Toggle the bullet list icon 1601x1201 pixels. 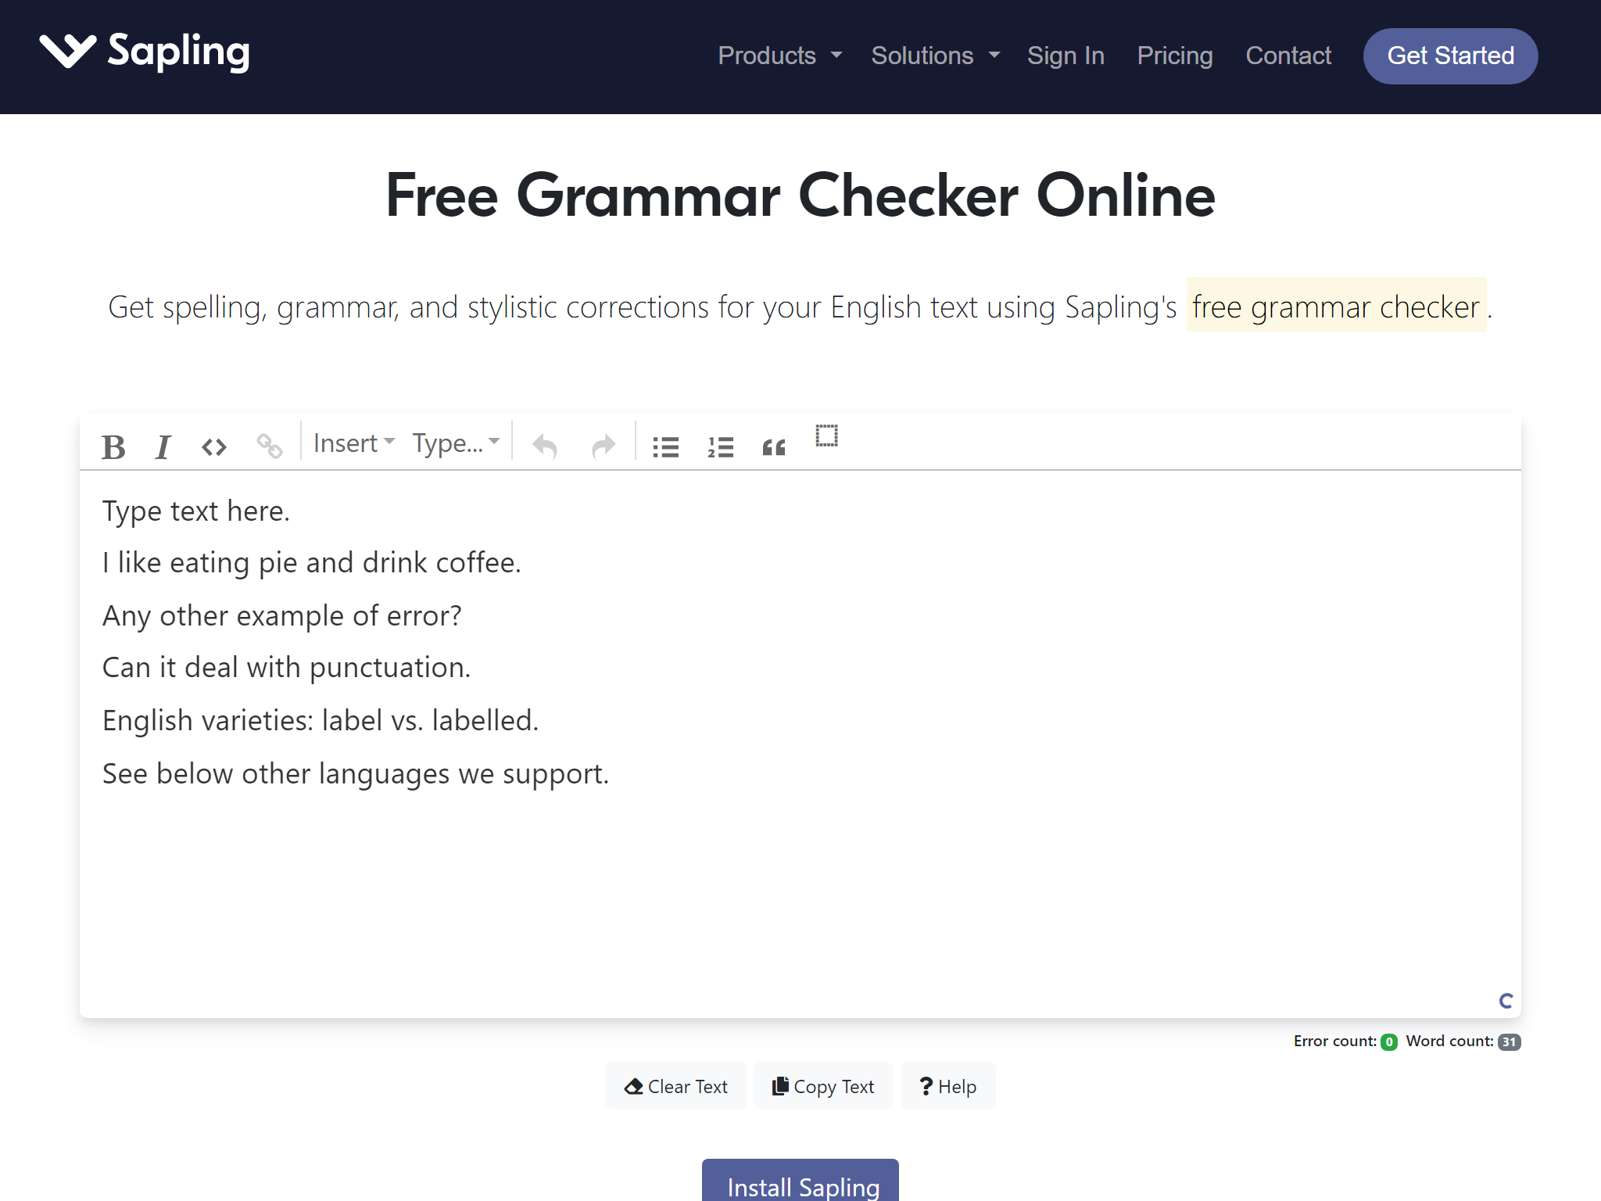[666, 447]
